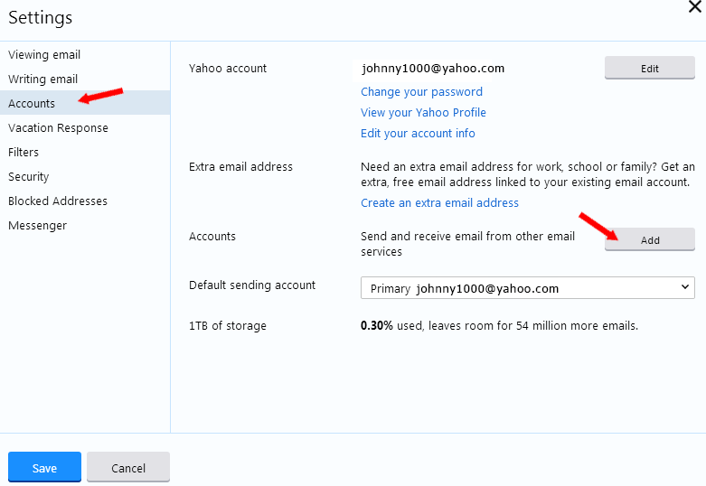Click Create an extra email address

[439, 203]
